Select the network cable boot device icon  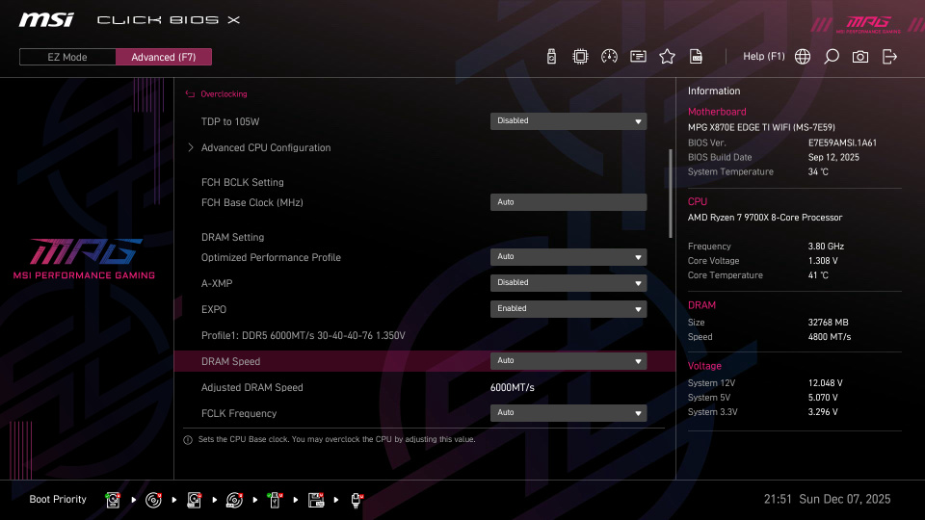point(357,500)
